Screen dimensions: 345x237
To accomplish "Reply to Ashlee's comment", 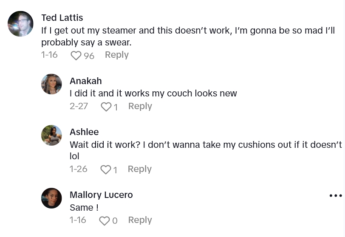I will coord(139,169).
